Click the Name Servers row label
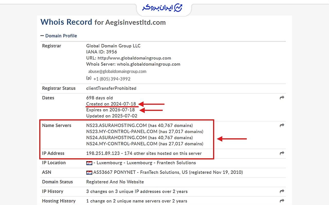 pyautogui.click(x=57, y=126)
